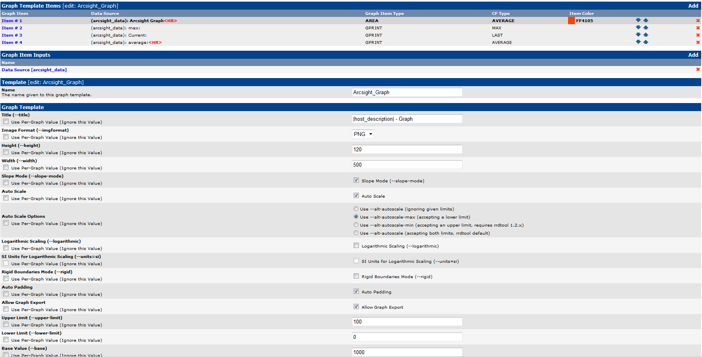Check Use Per-Graph Value for Rigid Boundaries Mode
This screenshot has width=702, height=357.
pos(6,279)
